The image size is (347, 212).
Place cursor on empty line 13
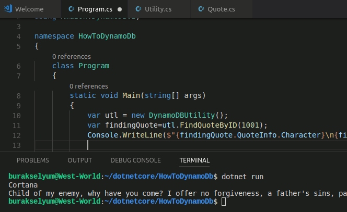coord(190,145)
